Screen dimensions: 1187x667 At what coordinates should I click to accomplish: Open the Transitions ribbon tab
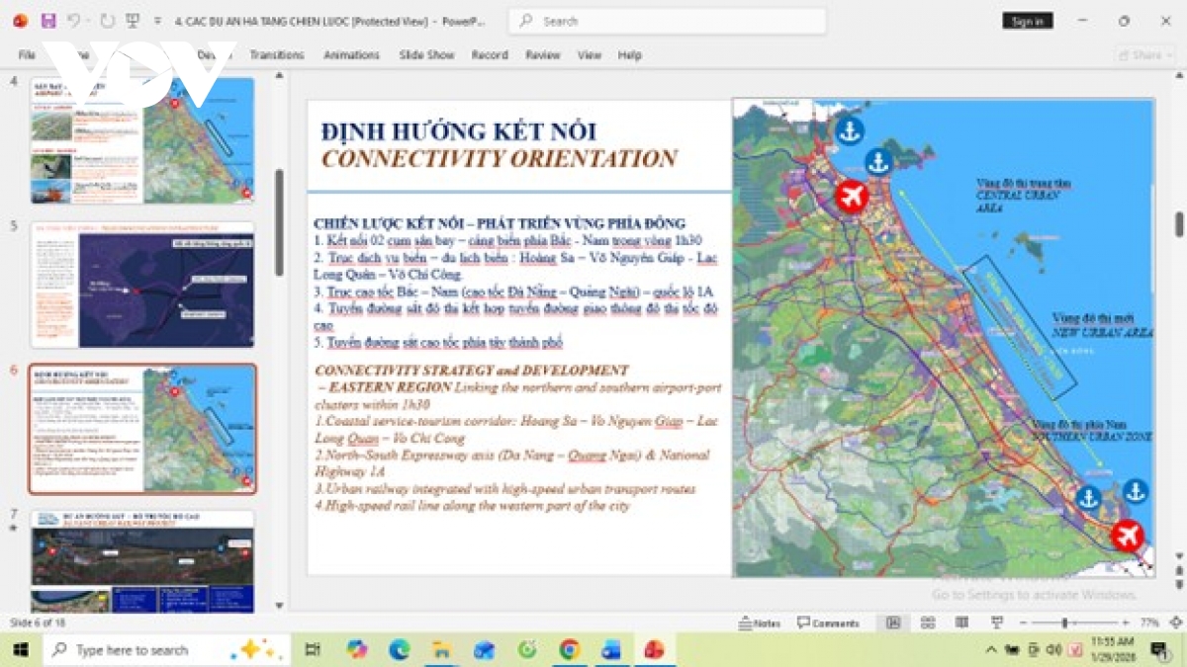pos(277,55)
